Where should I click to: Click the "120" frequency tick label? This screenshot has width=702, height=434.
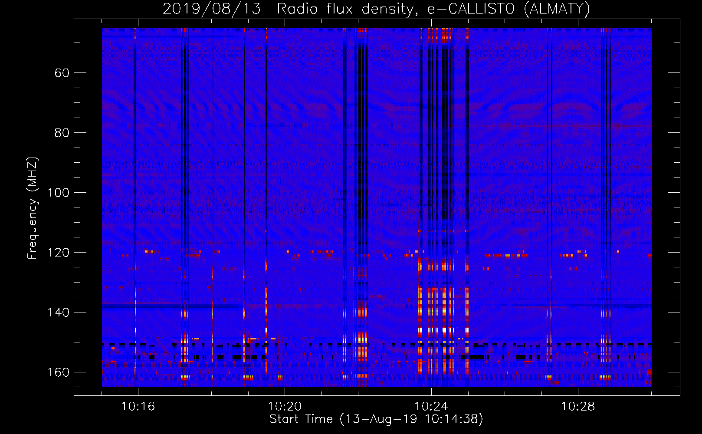59,253
